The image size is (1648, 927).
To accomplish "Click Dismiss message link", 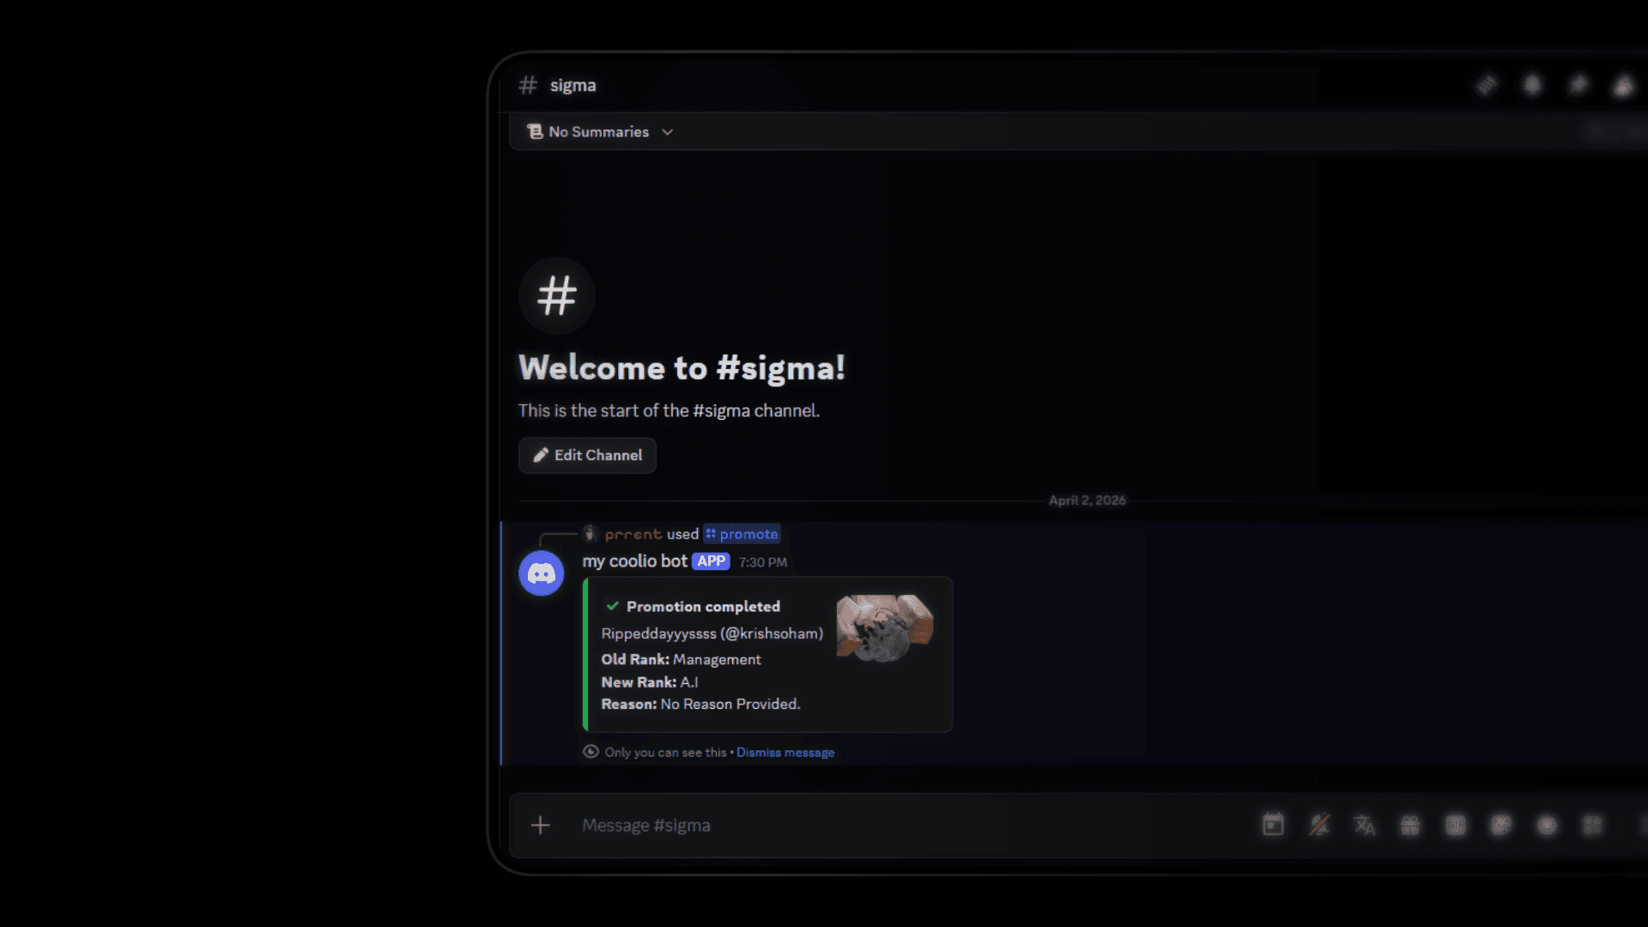I will (x=785, y=752).
